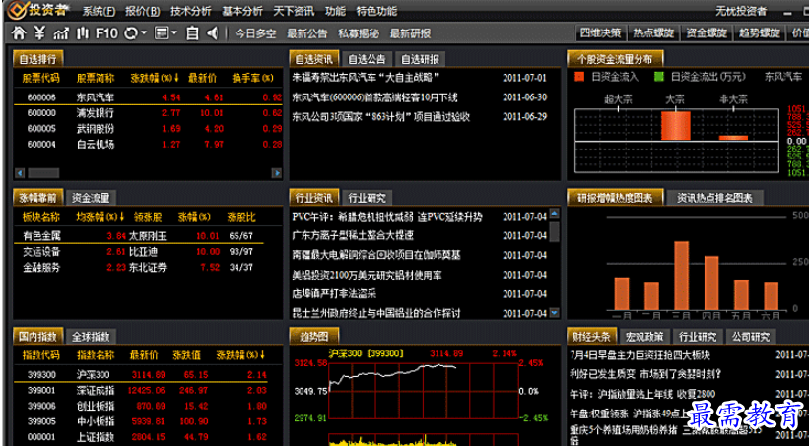
Task: Select the 武钢股份 row
Action: pyautogui.click(x=148, y=128)
